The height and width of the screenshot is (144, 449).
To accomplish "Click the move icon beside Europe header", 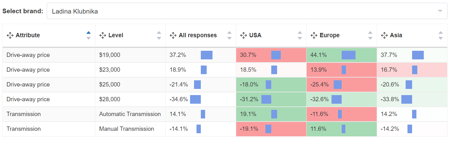I will click(x=314, y=35).
